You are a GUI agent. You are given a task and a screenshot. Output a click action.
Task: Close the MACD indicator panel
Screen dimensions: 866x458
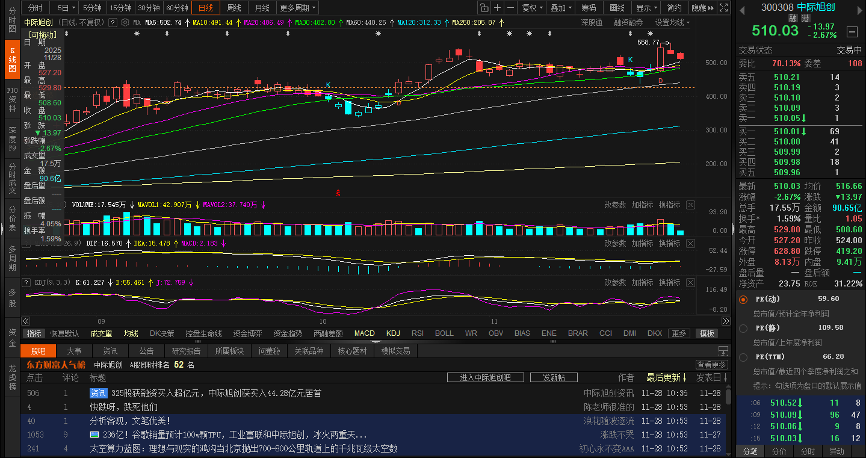pos(690,243)
